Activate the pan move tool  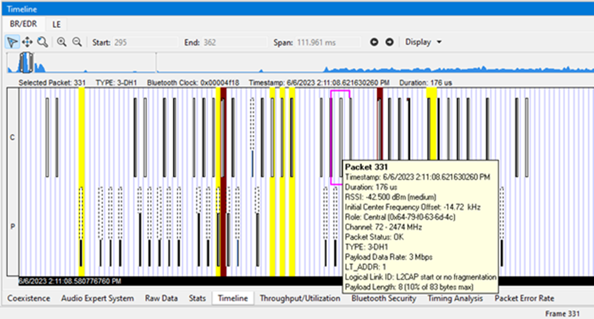[x=27, y=42]
